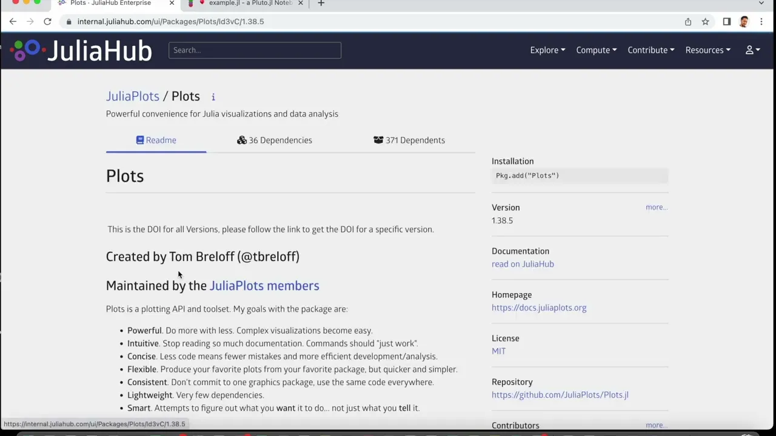Viewport: 776px width, 436px height.
Task: Focus the JuliaHub search field
Action: point(255,50)
